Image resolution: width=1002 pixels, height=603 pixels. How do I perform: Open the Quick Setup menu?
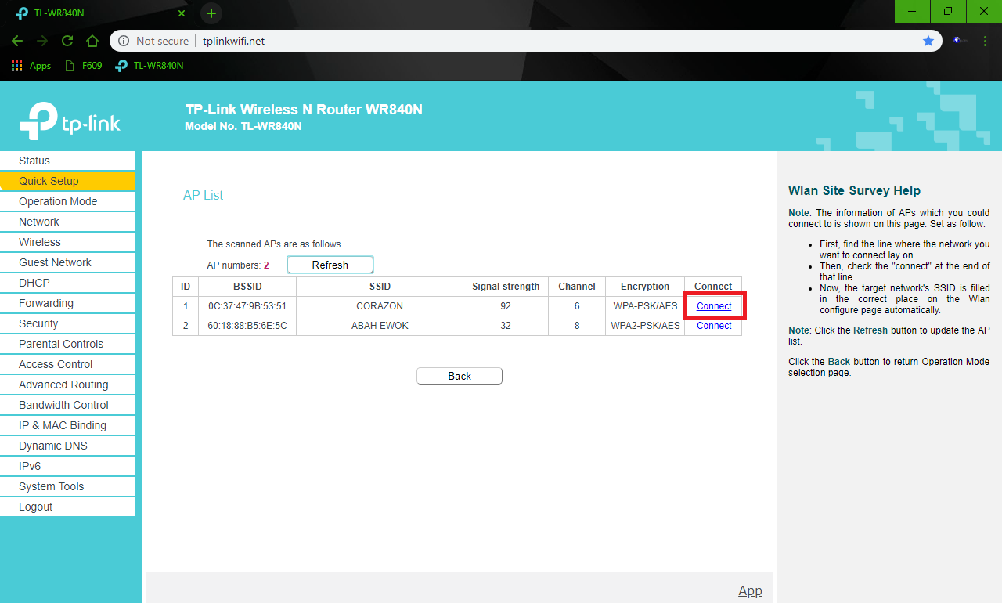click(x=67, y=181)
